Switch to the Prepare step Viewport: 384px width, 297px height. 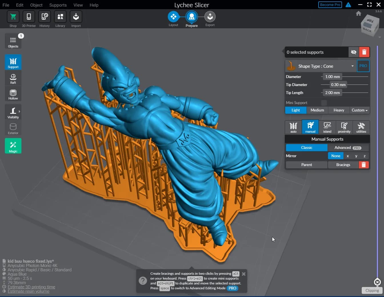click(192, 17)
